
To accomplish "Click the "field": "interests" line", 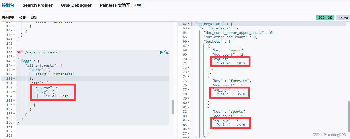I will [x=54, y=74].
